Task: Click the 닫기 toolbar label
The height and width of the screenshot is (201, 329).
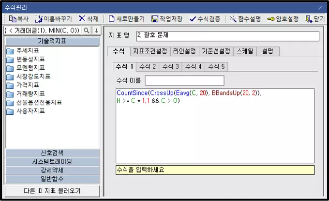Action: point(319,19)
